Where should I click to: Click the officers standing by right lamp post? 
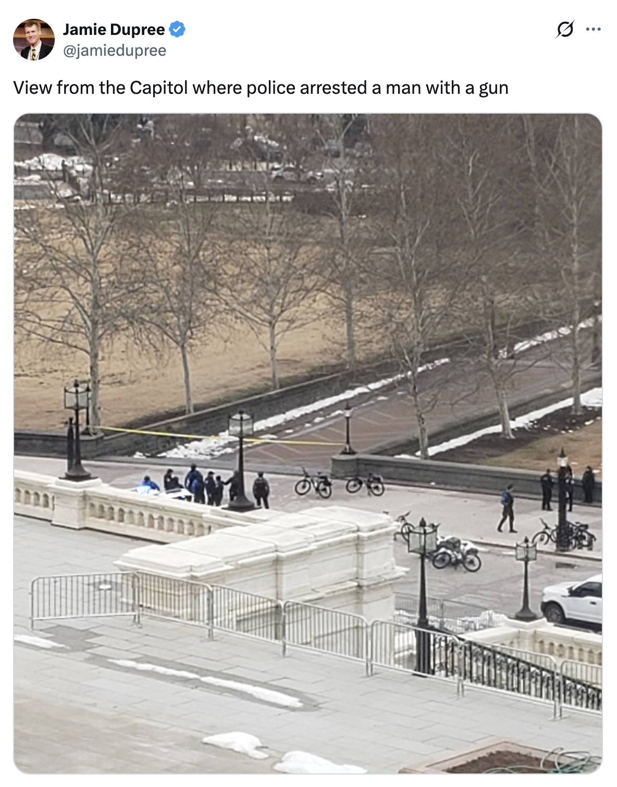567,489
